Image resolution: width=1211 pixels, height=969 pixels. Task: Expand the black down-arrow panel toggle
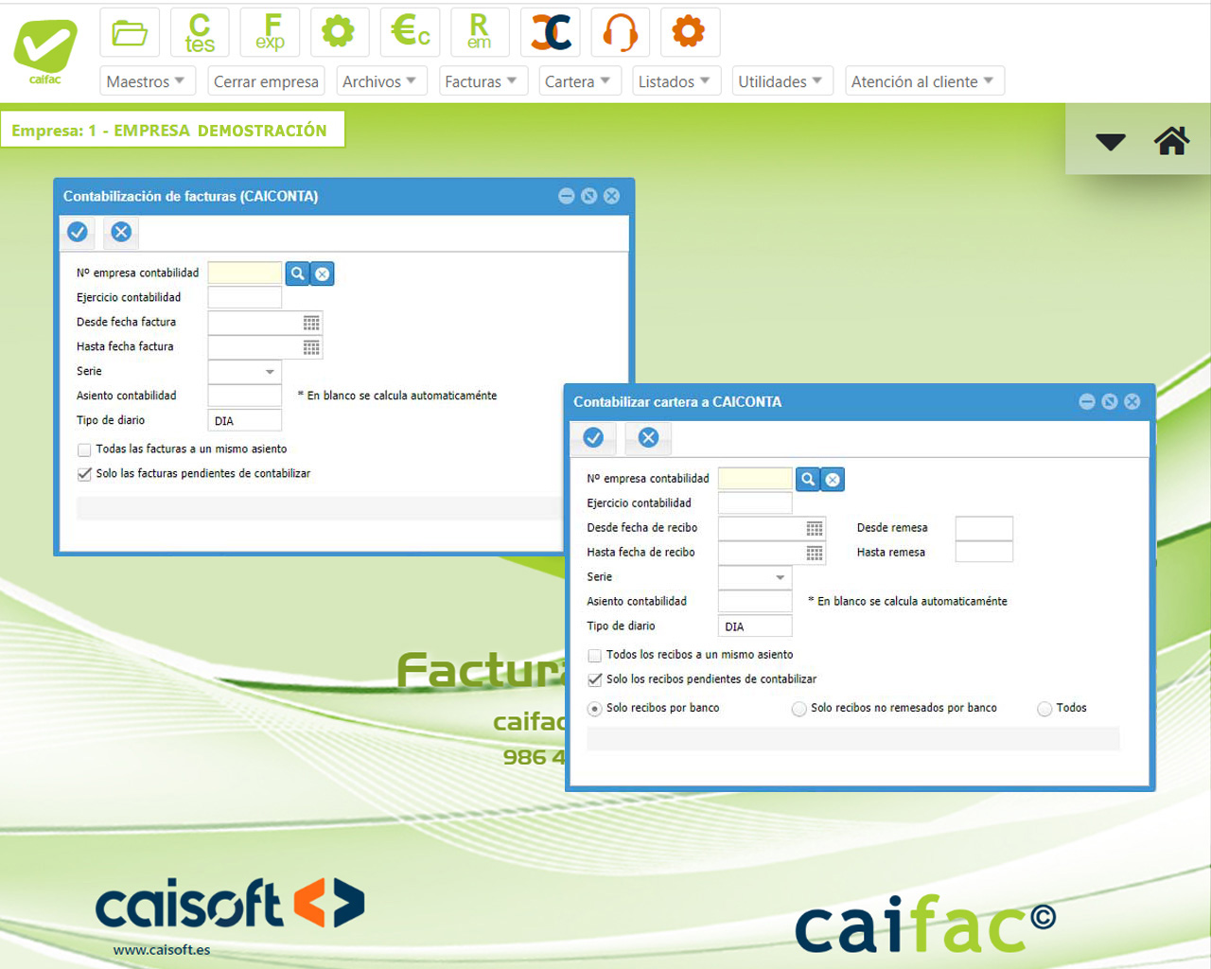(x=1110, y=142)
